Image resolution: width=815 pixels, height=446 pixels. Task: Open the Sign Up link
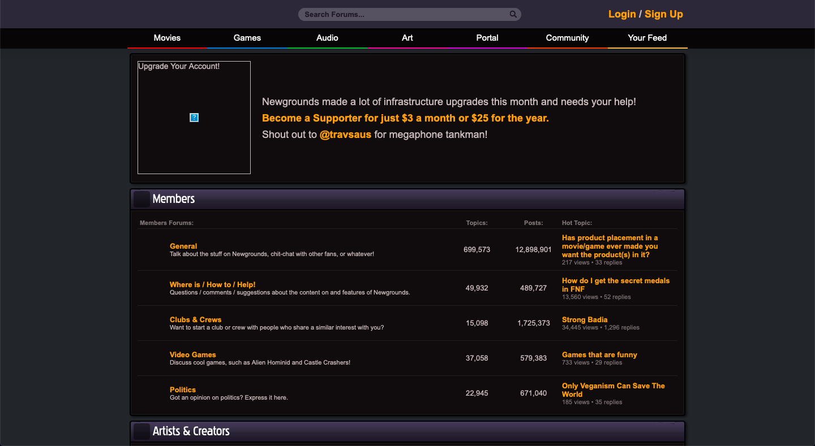664,14
